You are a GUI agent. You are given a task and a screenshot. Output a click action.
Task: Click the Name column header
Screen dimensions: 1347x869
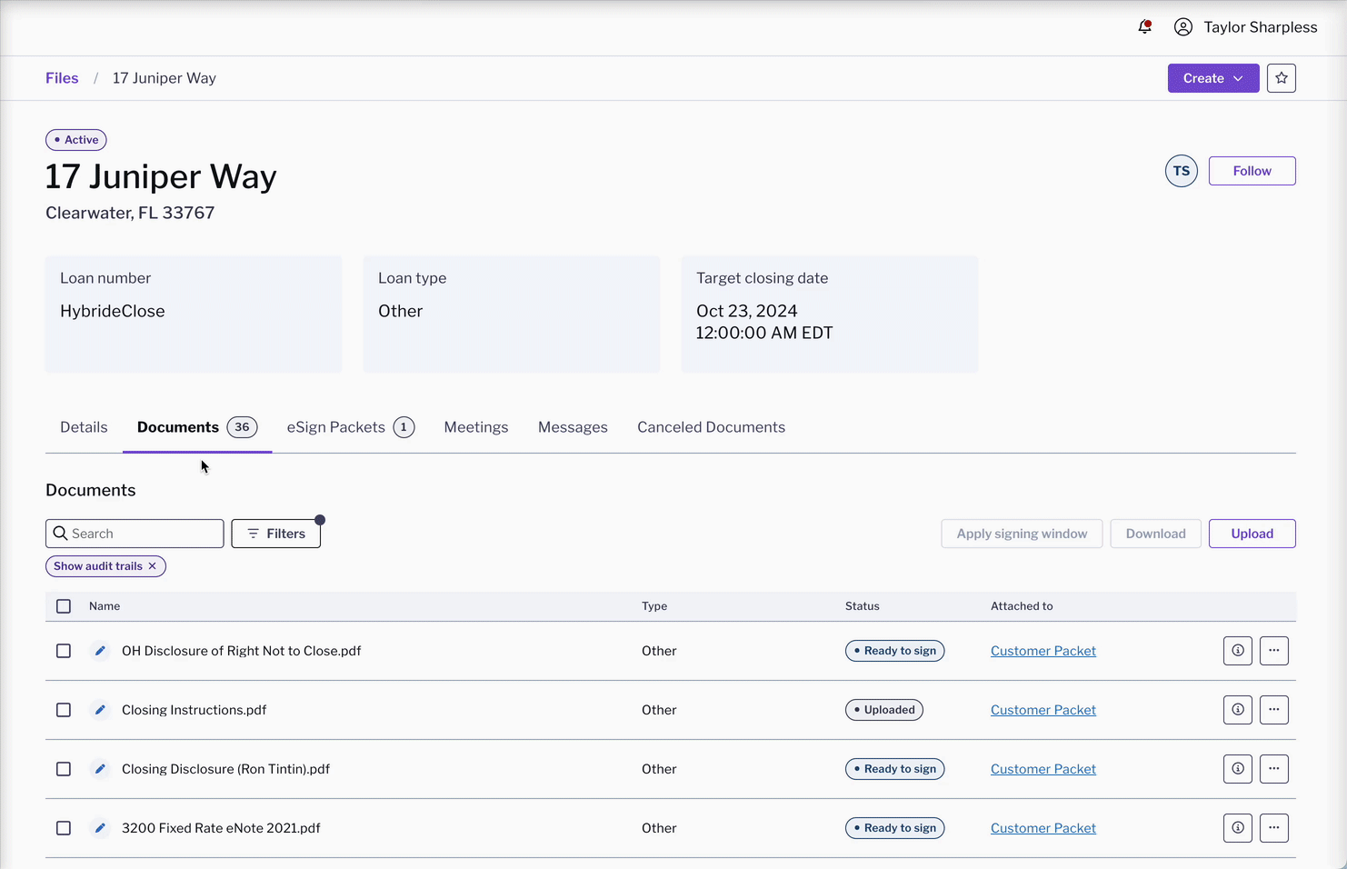(x=105, y=606)
